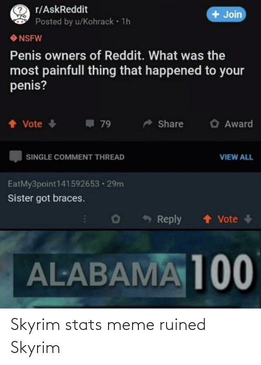The height and width of the screenshot is (365, 261).
Task: Upvote the post with the orange arrow
Action: (13, 123)
